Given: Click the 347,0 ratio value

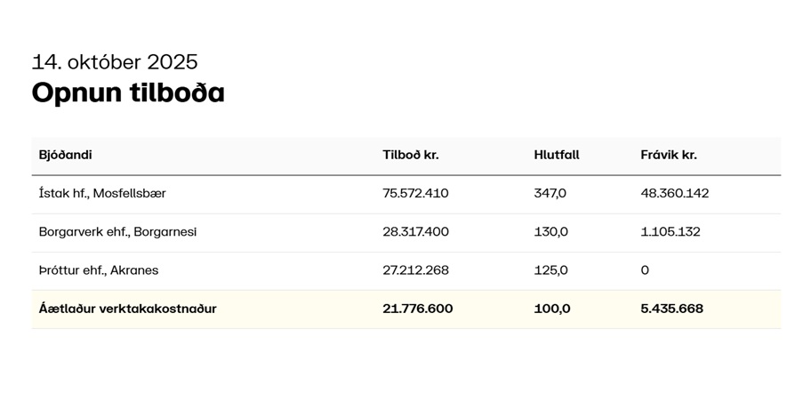Looking at the screenshot, I should click(x=550, y=193).
